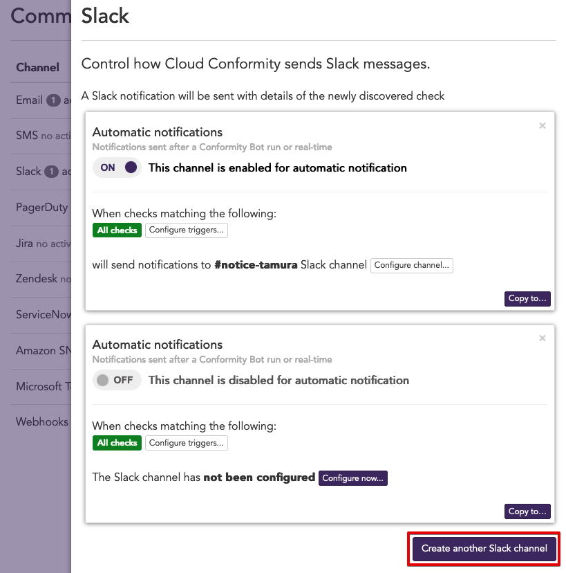Click the All checks tag in first card
The image size is (566, 573).
coord(117,230)
